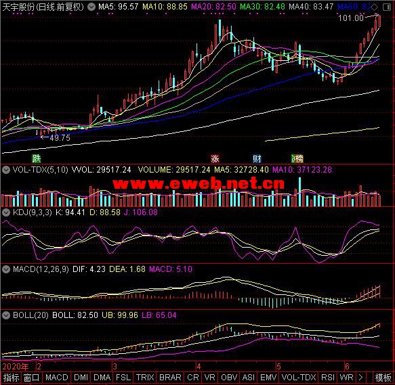Click the 101.00 high price label

point(351,18)
